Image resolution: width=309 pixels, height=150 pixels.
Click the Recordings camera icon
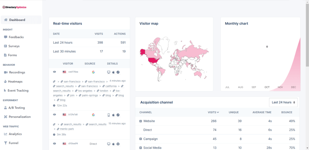(x=6, y=72)
